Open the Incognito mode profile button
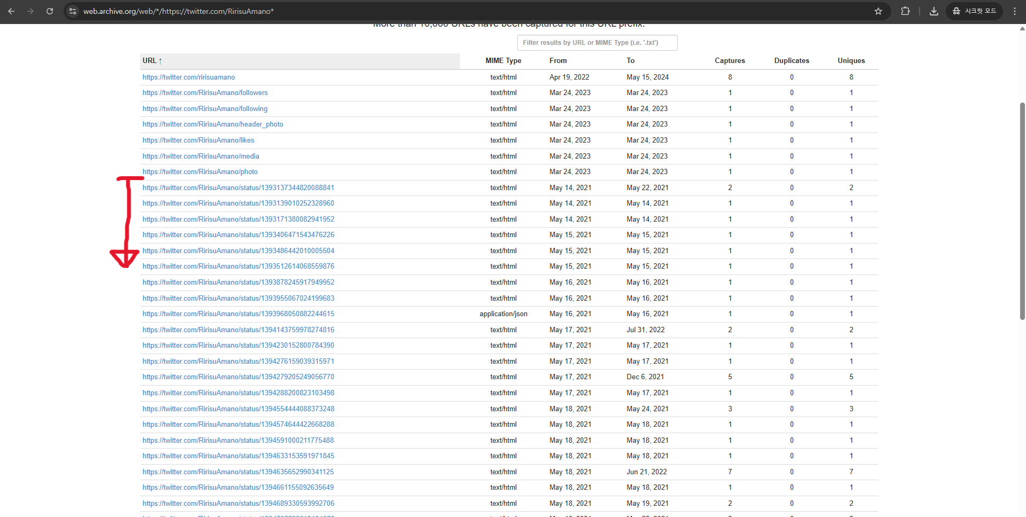 [975, 11]
